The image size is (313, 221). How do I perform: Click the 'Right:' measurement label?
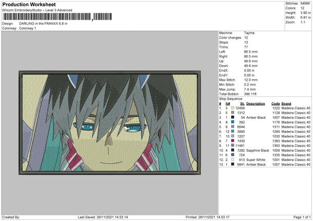(223, 56)
